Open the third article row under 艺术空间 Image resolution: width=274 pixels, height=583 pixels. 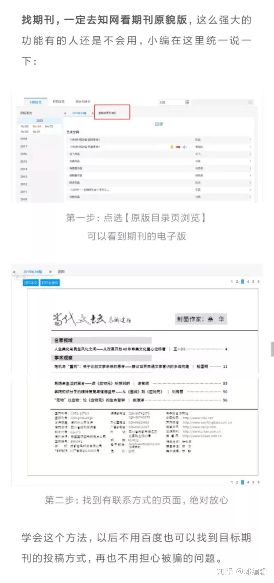point(159,154)
